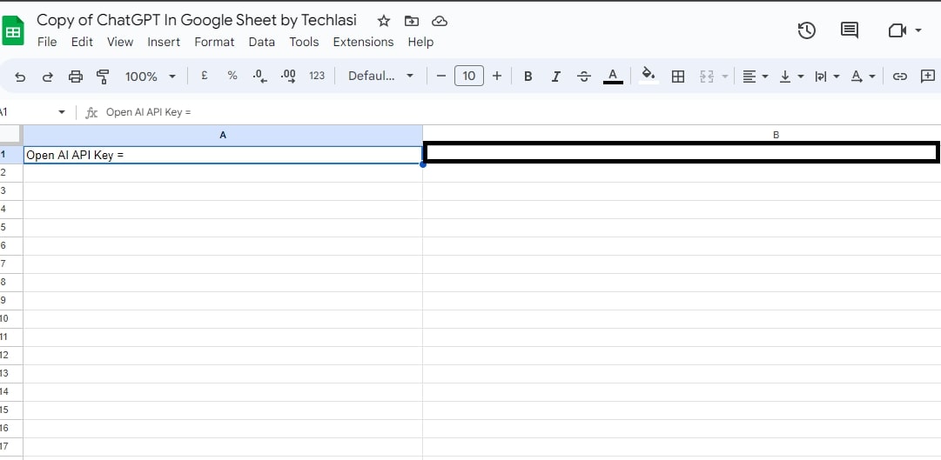The height and width of the screenshot is (460, 941).
Task: Decrease decimal places
Action: pos(260,77)
